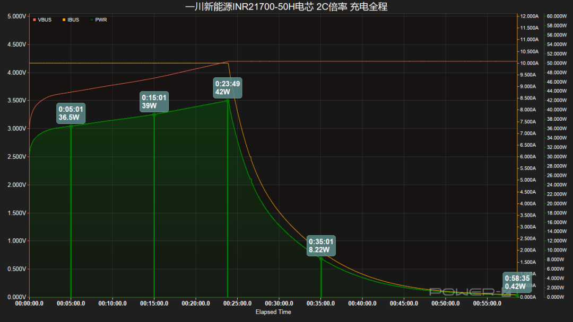
Task: Click the "00:30:00.0" time axis tick
Action: [279, 303]
